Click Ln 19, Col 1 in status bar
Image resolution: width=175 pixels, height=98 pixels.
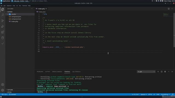[135, 94]
